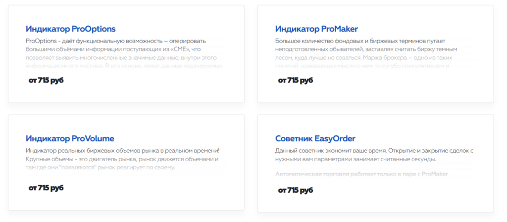Open the Индикатор ProMaker title link
The image size is (507, 222).
[316, 29]
